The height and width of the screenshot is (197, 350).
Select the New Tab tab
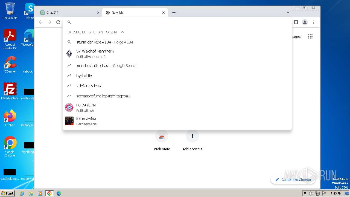coord(135,13)
